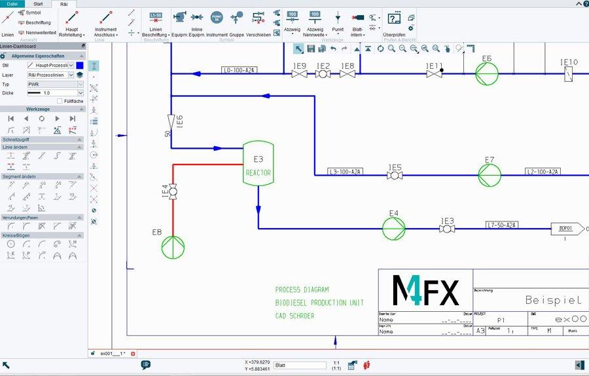
Task: Click the save diskette icon in drawing toolbar
Action: click(x=310, y=48)
